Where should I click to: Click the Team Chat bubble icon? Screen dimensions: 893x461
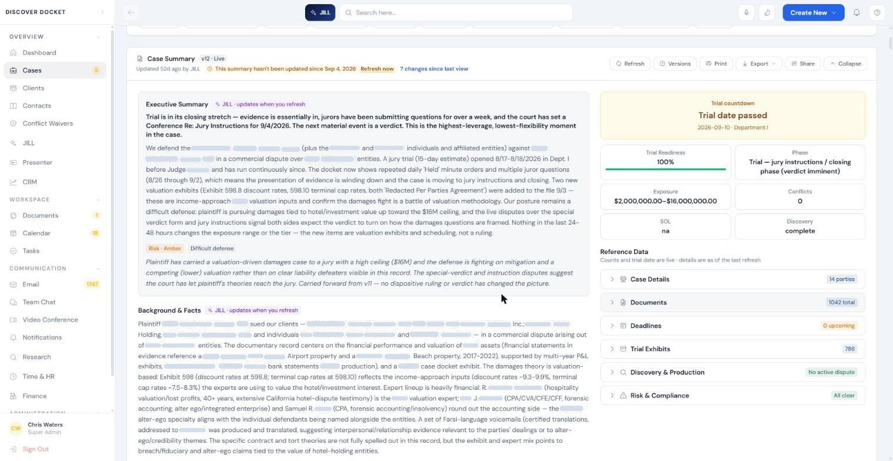(14, 302)
